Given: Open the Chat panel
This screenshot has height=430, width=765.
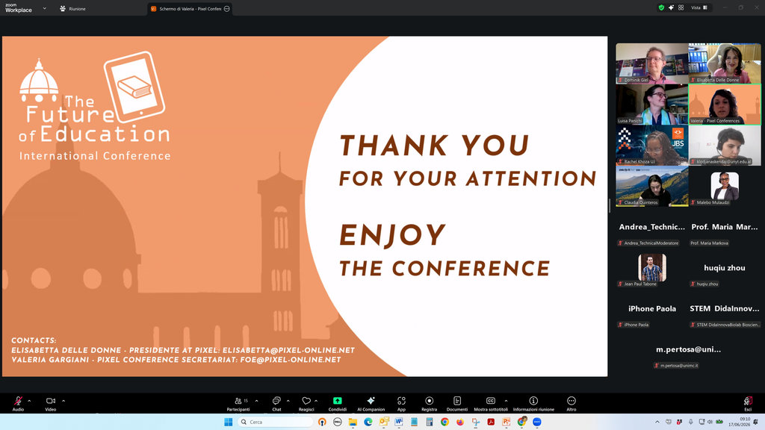Looking at the screenshot, I should coord(276,403).
